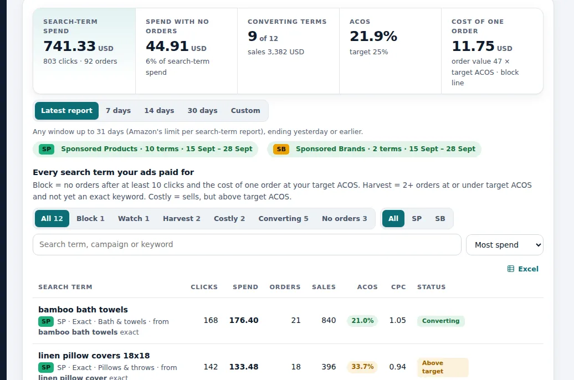Click the ACOS 21.9% summary card
This screenshot has width=574, height=380.
[390, 51]
